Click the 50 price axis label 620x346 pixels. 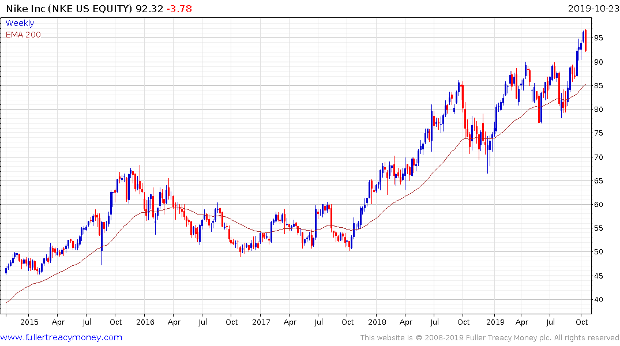pos(598,252)
